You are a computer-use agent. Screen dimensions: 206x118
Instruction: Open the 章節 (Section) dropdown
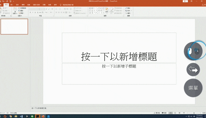pyautogui.click(x=21, y=13)
